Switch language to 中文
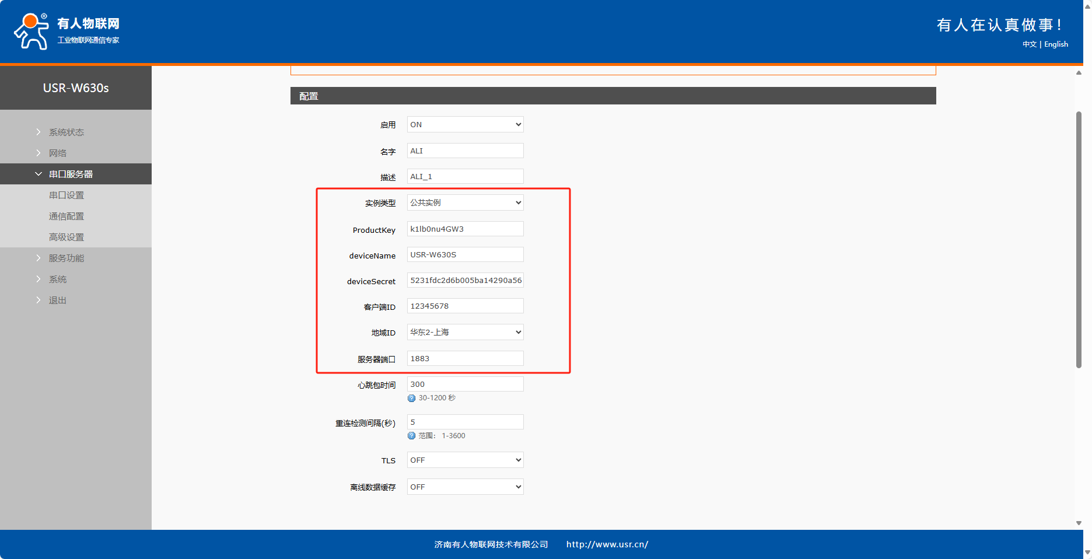The image size is (1092, 559). [1029, 44]
